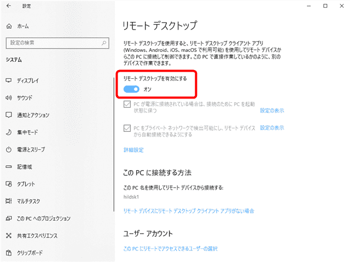Click the システム section label
The height and width of the screenshot is (262, 350).
pyautogui.click(x=14, y=60)
